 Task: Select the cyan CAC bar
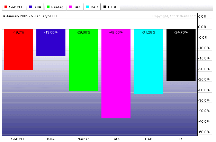pyautogui.click(x=148, y=62)
